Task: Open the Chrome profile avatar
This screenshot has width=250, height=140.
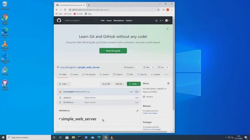Action: (168, 10)
